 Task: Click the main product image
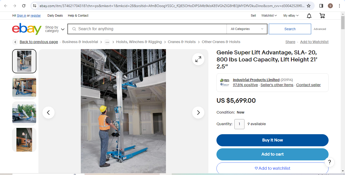[x=123, y=111]
